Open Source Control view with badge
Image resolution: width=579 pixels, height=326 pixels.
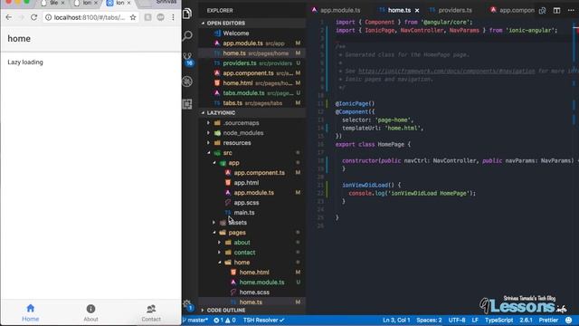point(188,59)
